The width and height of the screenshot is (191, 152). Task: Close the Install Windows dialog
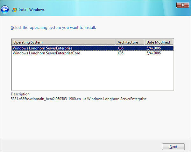point(182,5)
